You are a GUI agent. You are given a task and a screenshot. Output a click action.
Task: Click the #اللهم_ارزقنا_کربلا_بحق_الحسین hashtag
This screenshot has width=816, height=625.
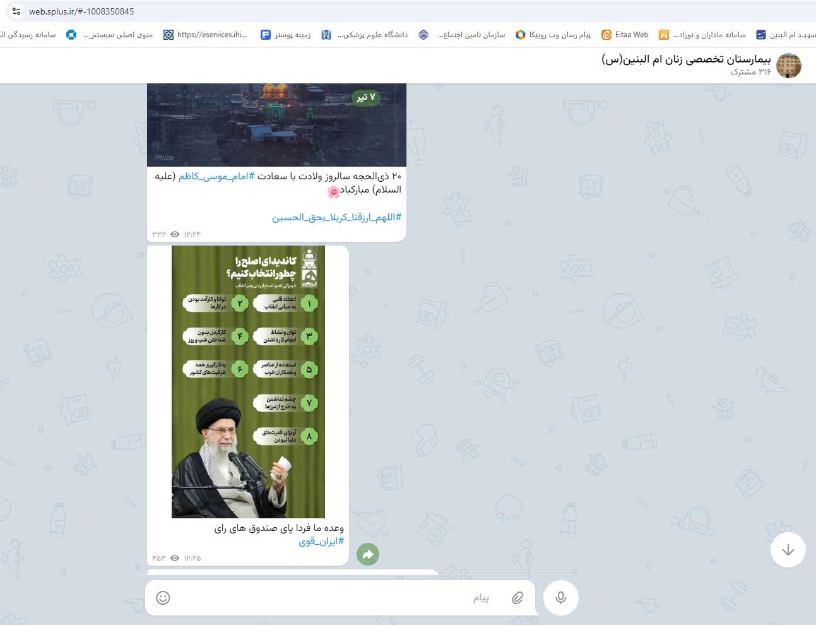click(x=336, y=217)
